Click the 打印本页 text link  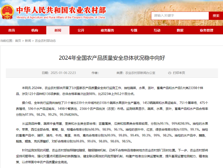(x=179, y=73)
